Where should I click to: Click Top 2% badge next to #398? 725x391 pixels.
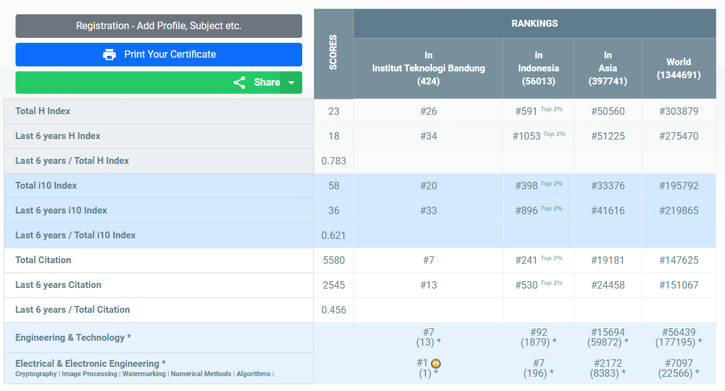coord(551,184)
